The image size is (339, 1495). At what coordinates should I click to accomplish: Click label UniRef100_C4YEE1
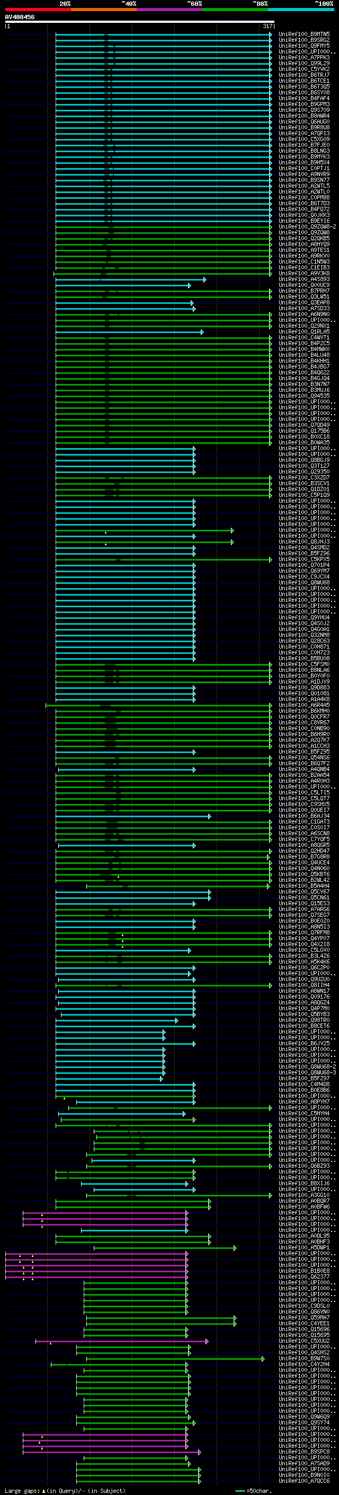tap(304, 1323)
